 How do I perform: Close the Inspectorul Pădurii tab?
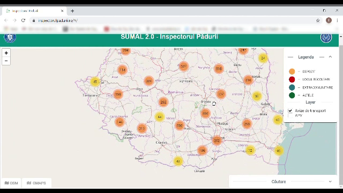coord(62,11)
